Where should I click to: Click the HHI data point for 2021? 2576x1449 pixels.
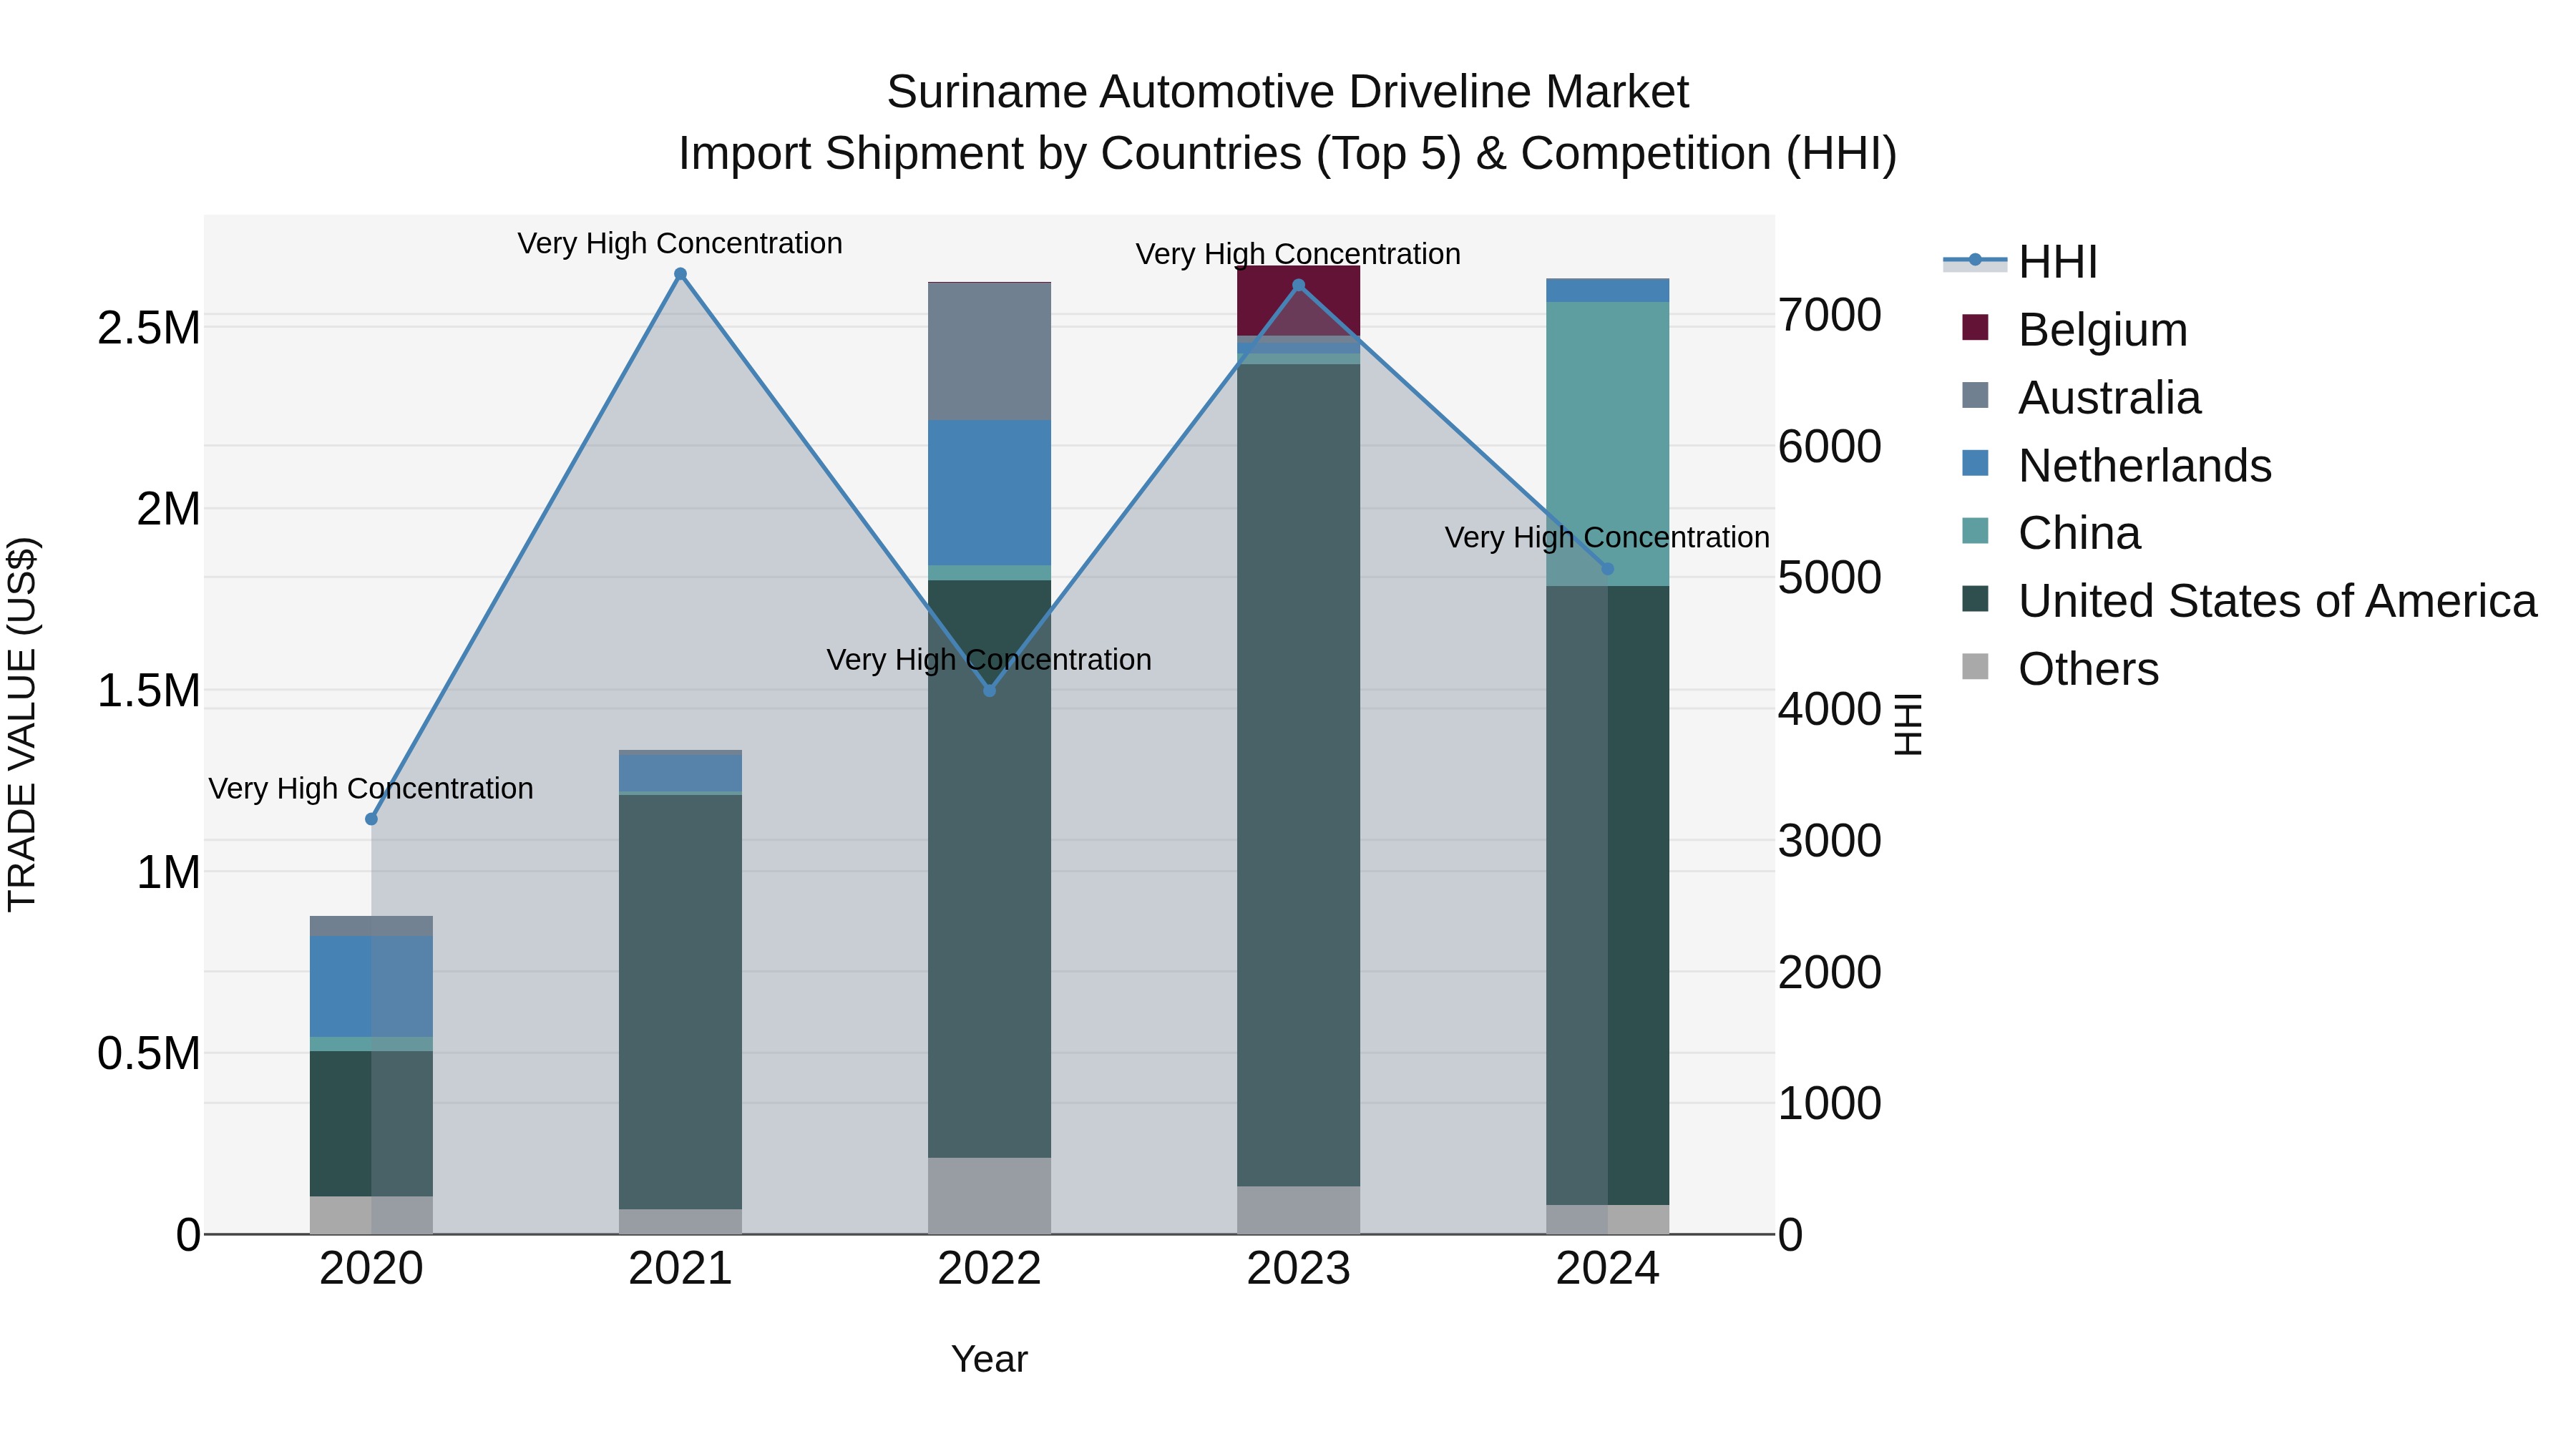pos(680,274)
